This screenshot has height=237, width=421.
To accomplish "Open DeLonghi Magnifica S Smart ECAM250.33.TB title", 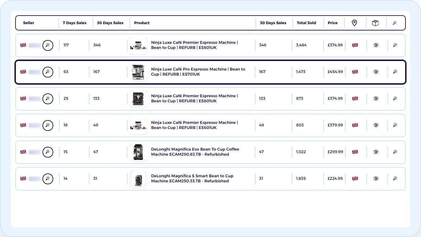I will coord(192,179).
